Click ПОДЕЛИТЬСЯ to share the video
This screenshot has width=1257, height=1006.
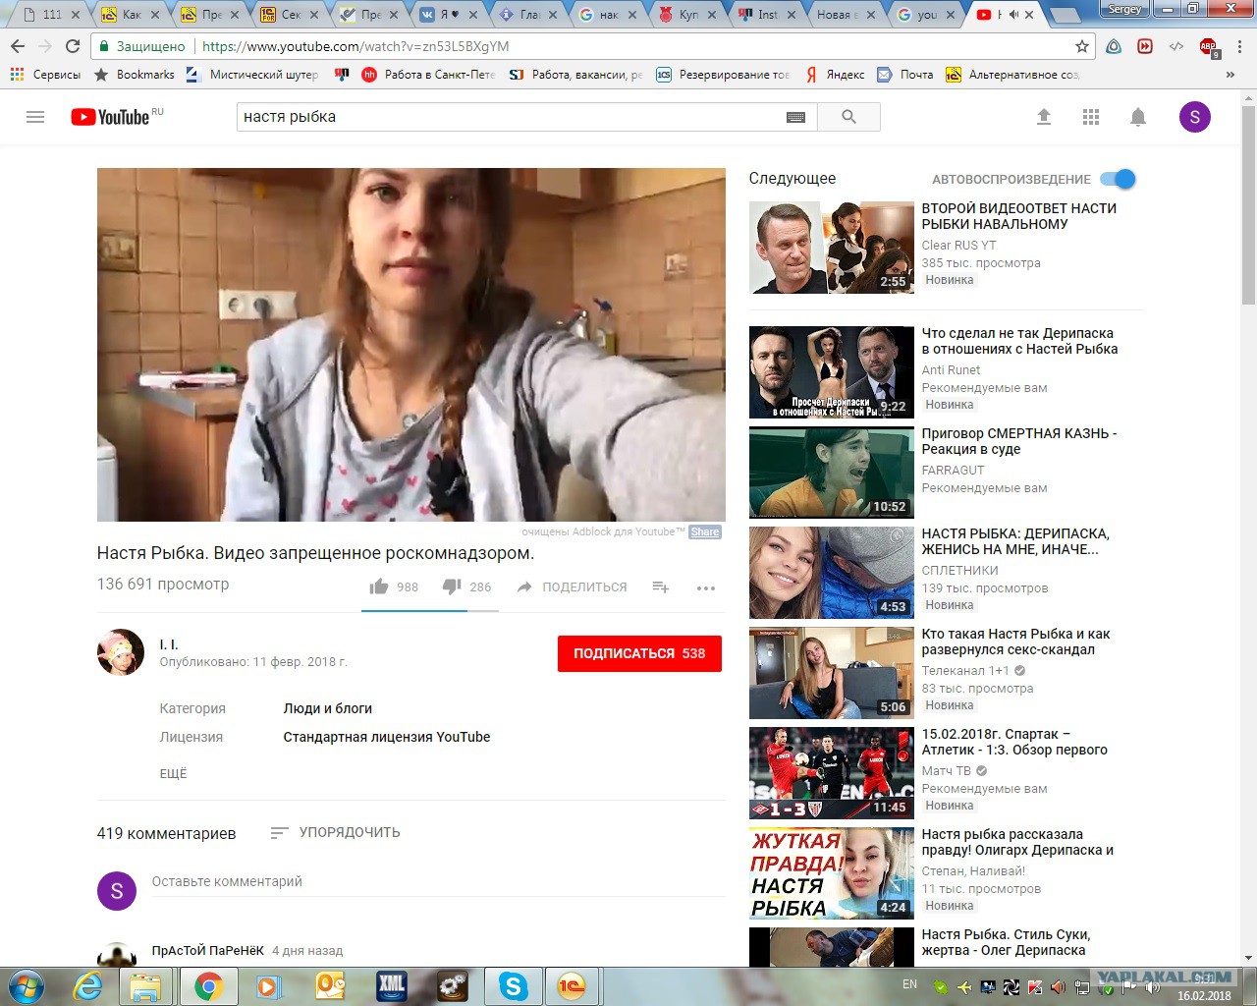click(573, 587)
